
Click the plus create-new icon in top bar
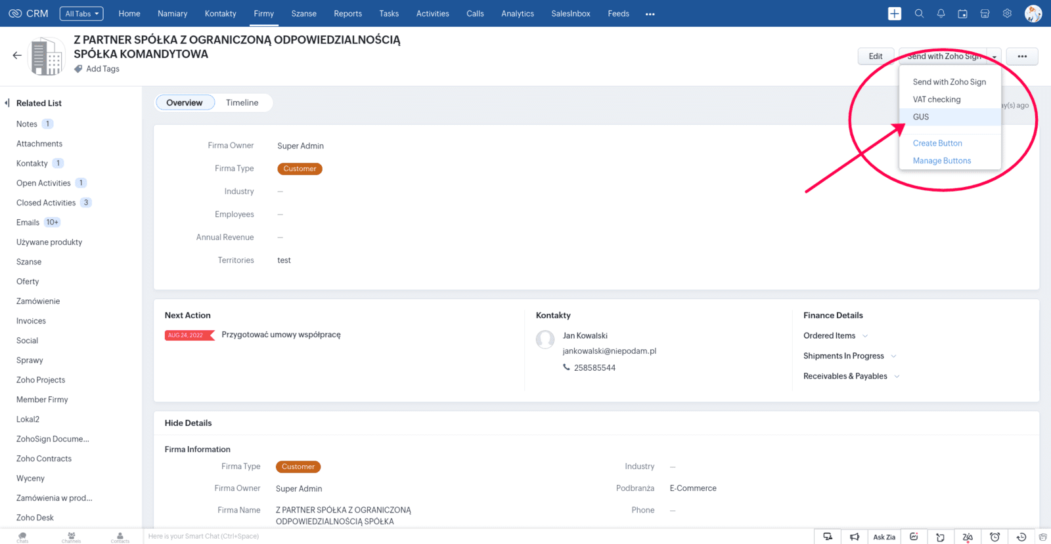pos(894,14)
